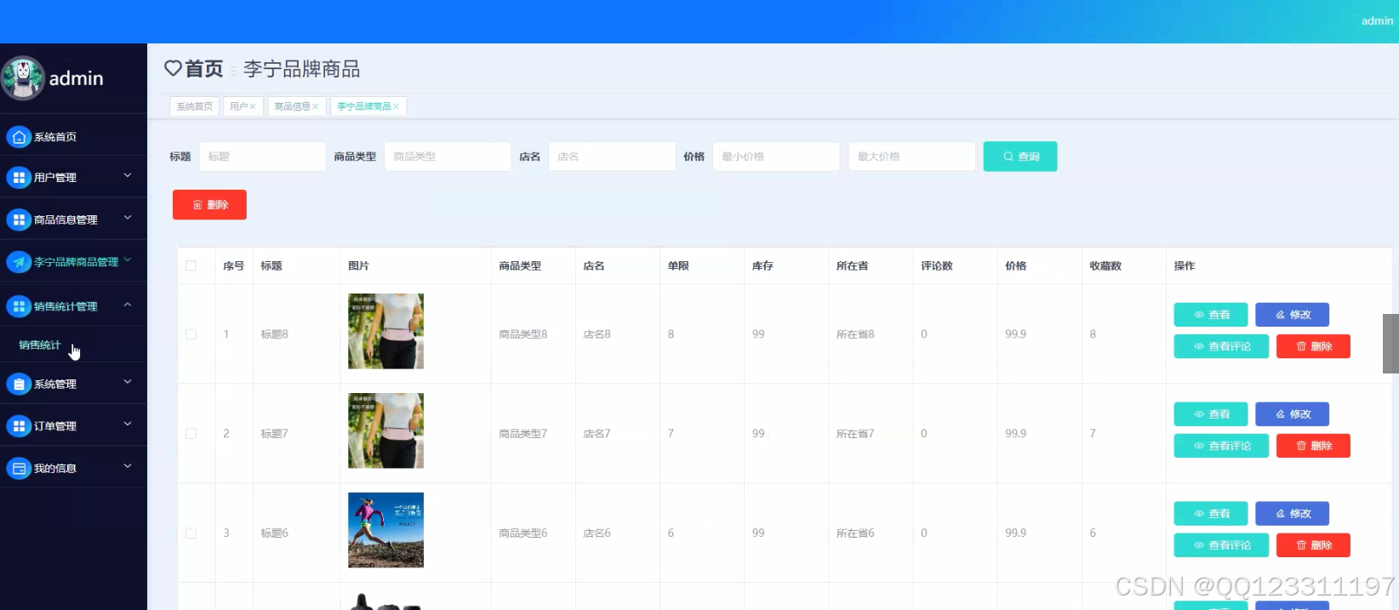Focus the 最小价格 input field
This screenshot has width=1399, height=610.
pos(776,157)
